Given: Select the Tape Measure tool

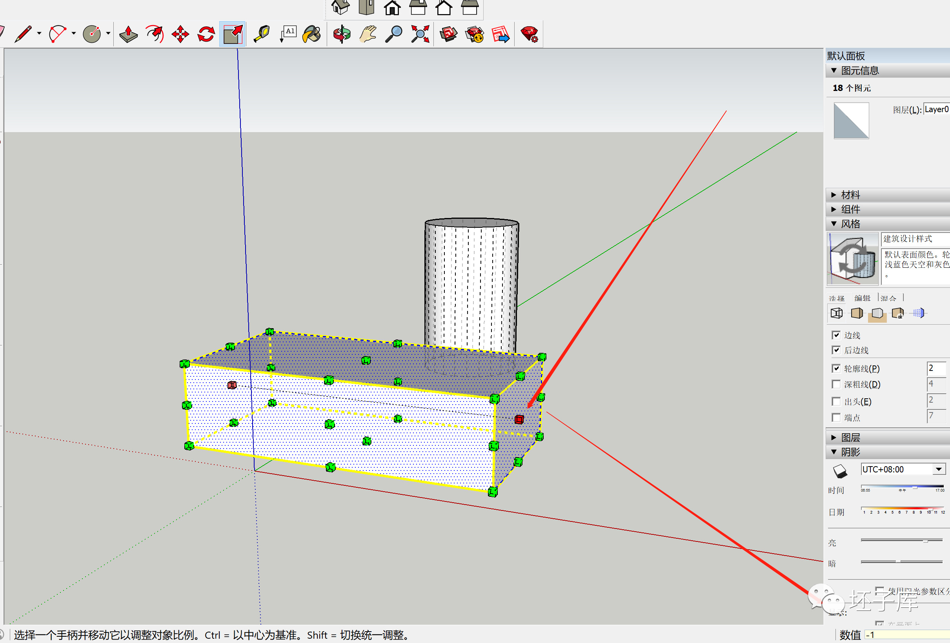Looking at the screenshot, I should [262, 34].
